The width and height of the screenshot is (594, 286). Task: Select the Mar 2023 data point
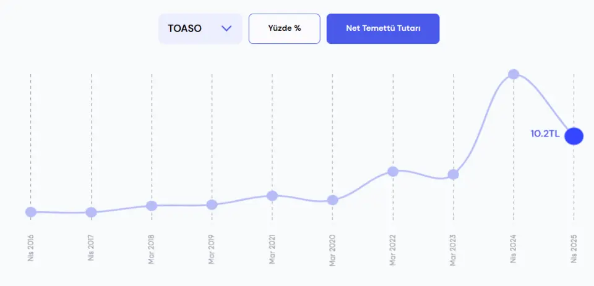[453, 174]
